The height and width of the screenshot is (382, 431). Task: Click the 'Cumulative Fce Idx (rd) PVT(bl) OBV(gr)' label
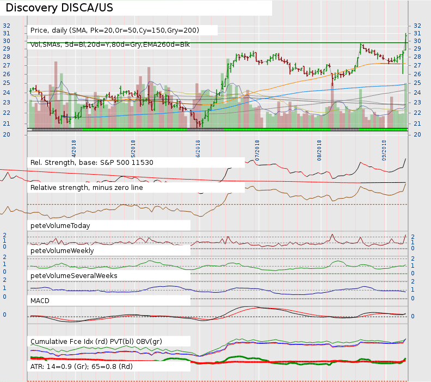point(96,341)
